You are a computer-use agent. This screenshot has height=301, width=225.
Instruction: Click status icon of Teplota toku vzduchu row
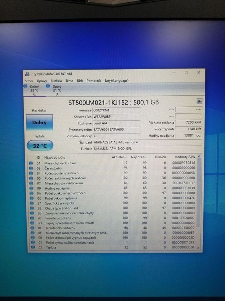tap(33, 228)
